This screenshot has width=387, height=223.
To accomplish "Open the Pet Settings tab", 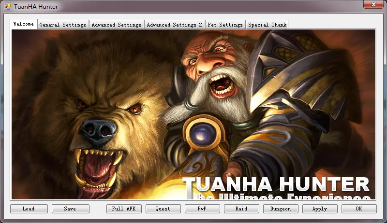I will pyautogui.click(x=225, y=25).
